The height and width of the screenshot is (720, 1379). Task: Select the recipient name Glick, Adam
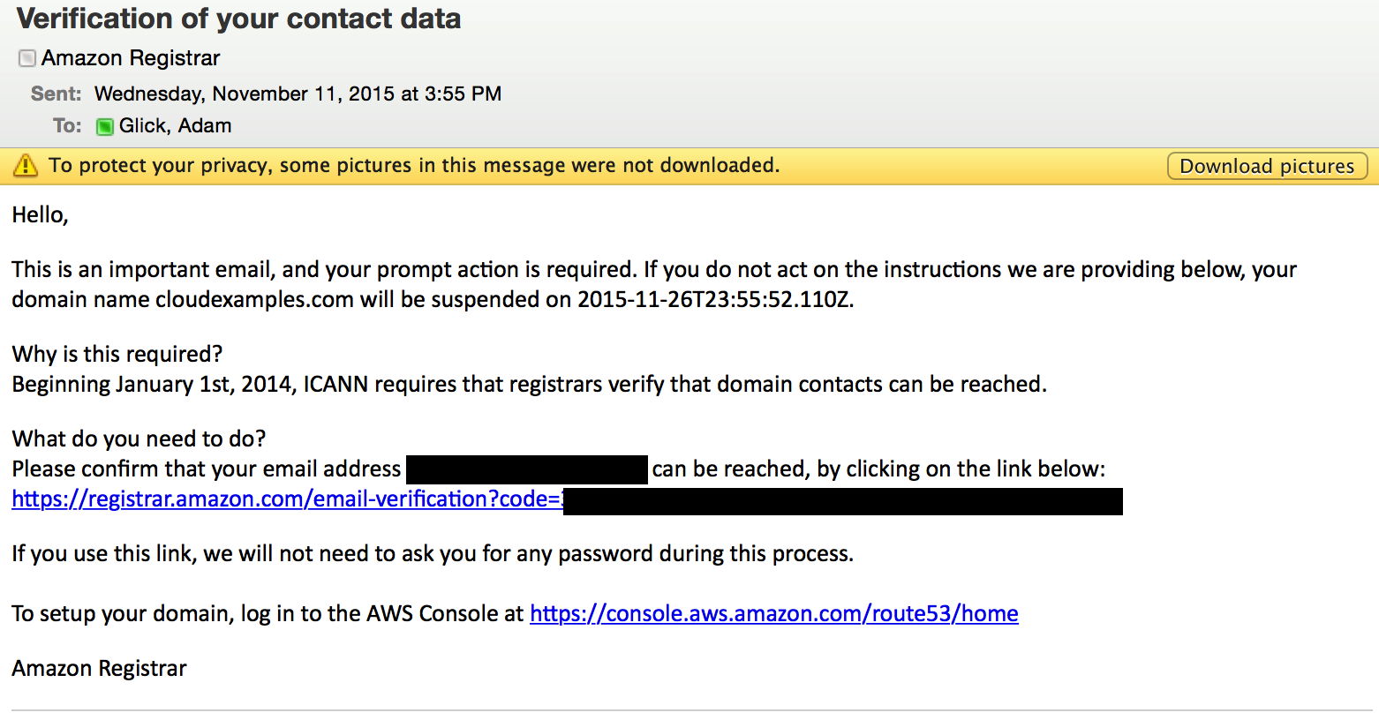(x=175, y=126)
